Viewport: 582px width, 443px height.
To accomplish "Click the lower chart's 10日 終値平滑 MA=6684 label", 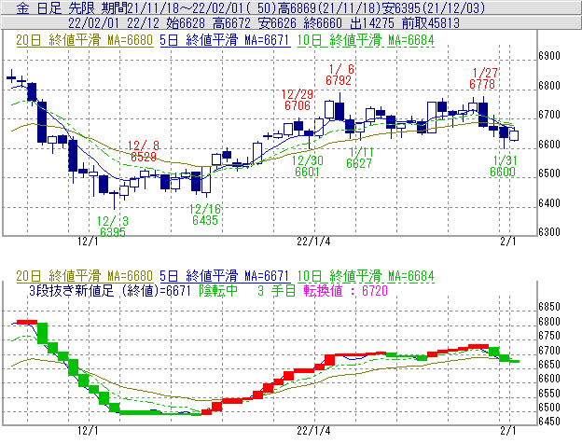I will [366, 276].
